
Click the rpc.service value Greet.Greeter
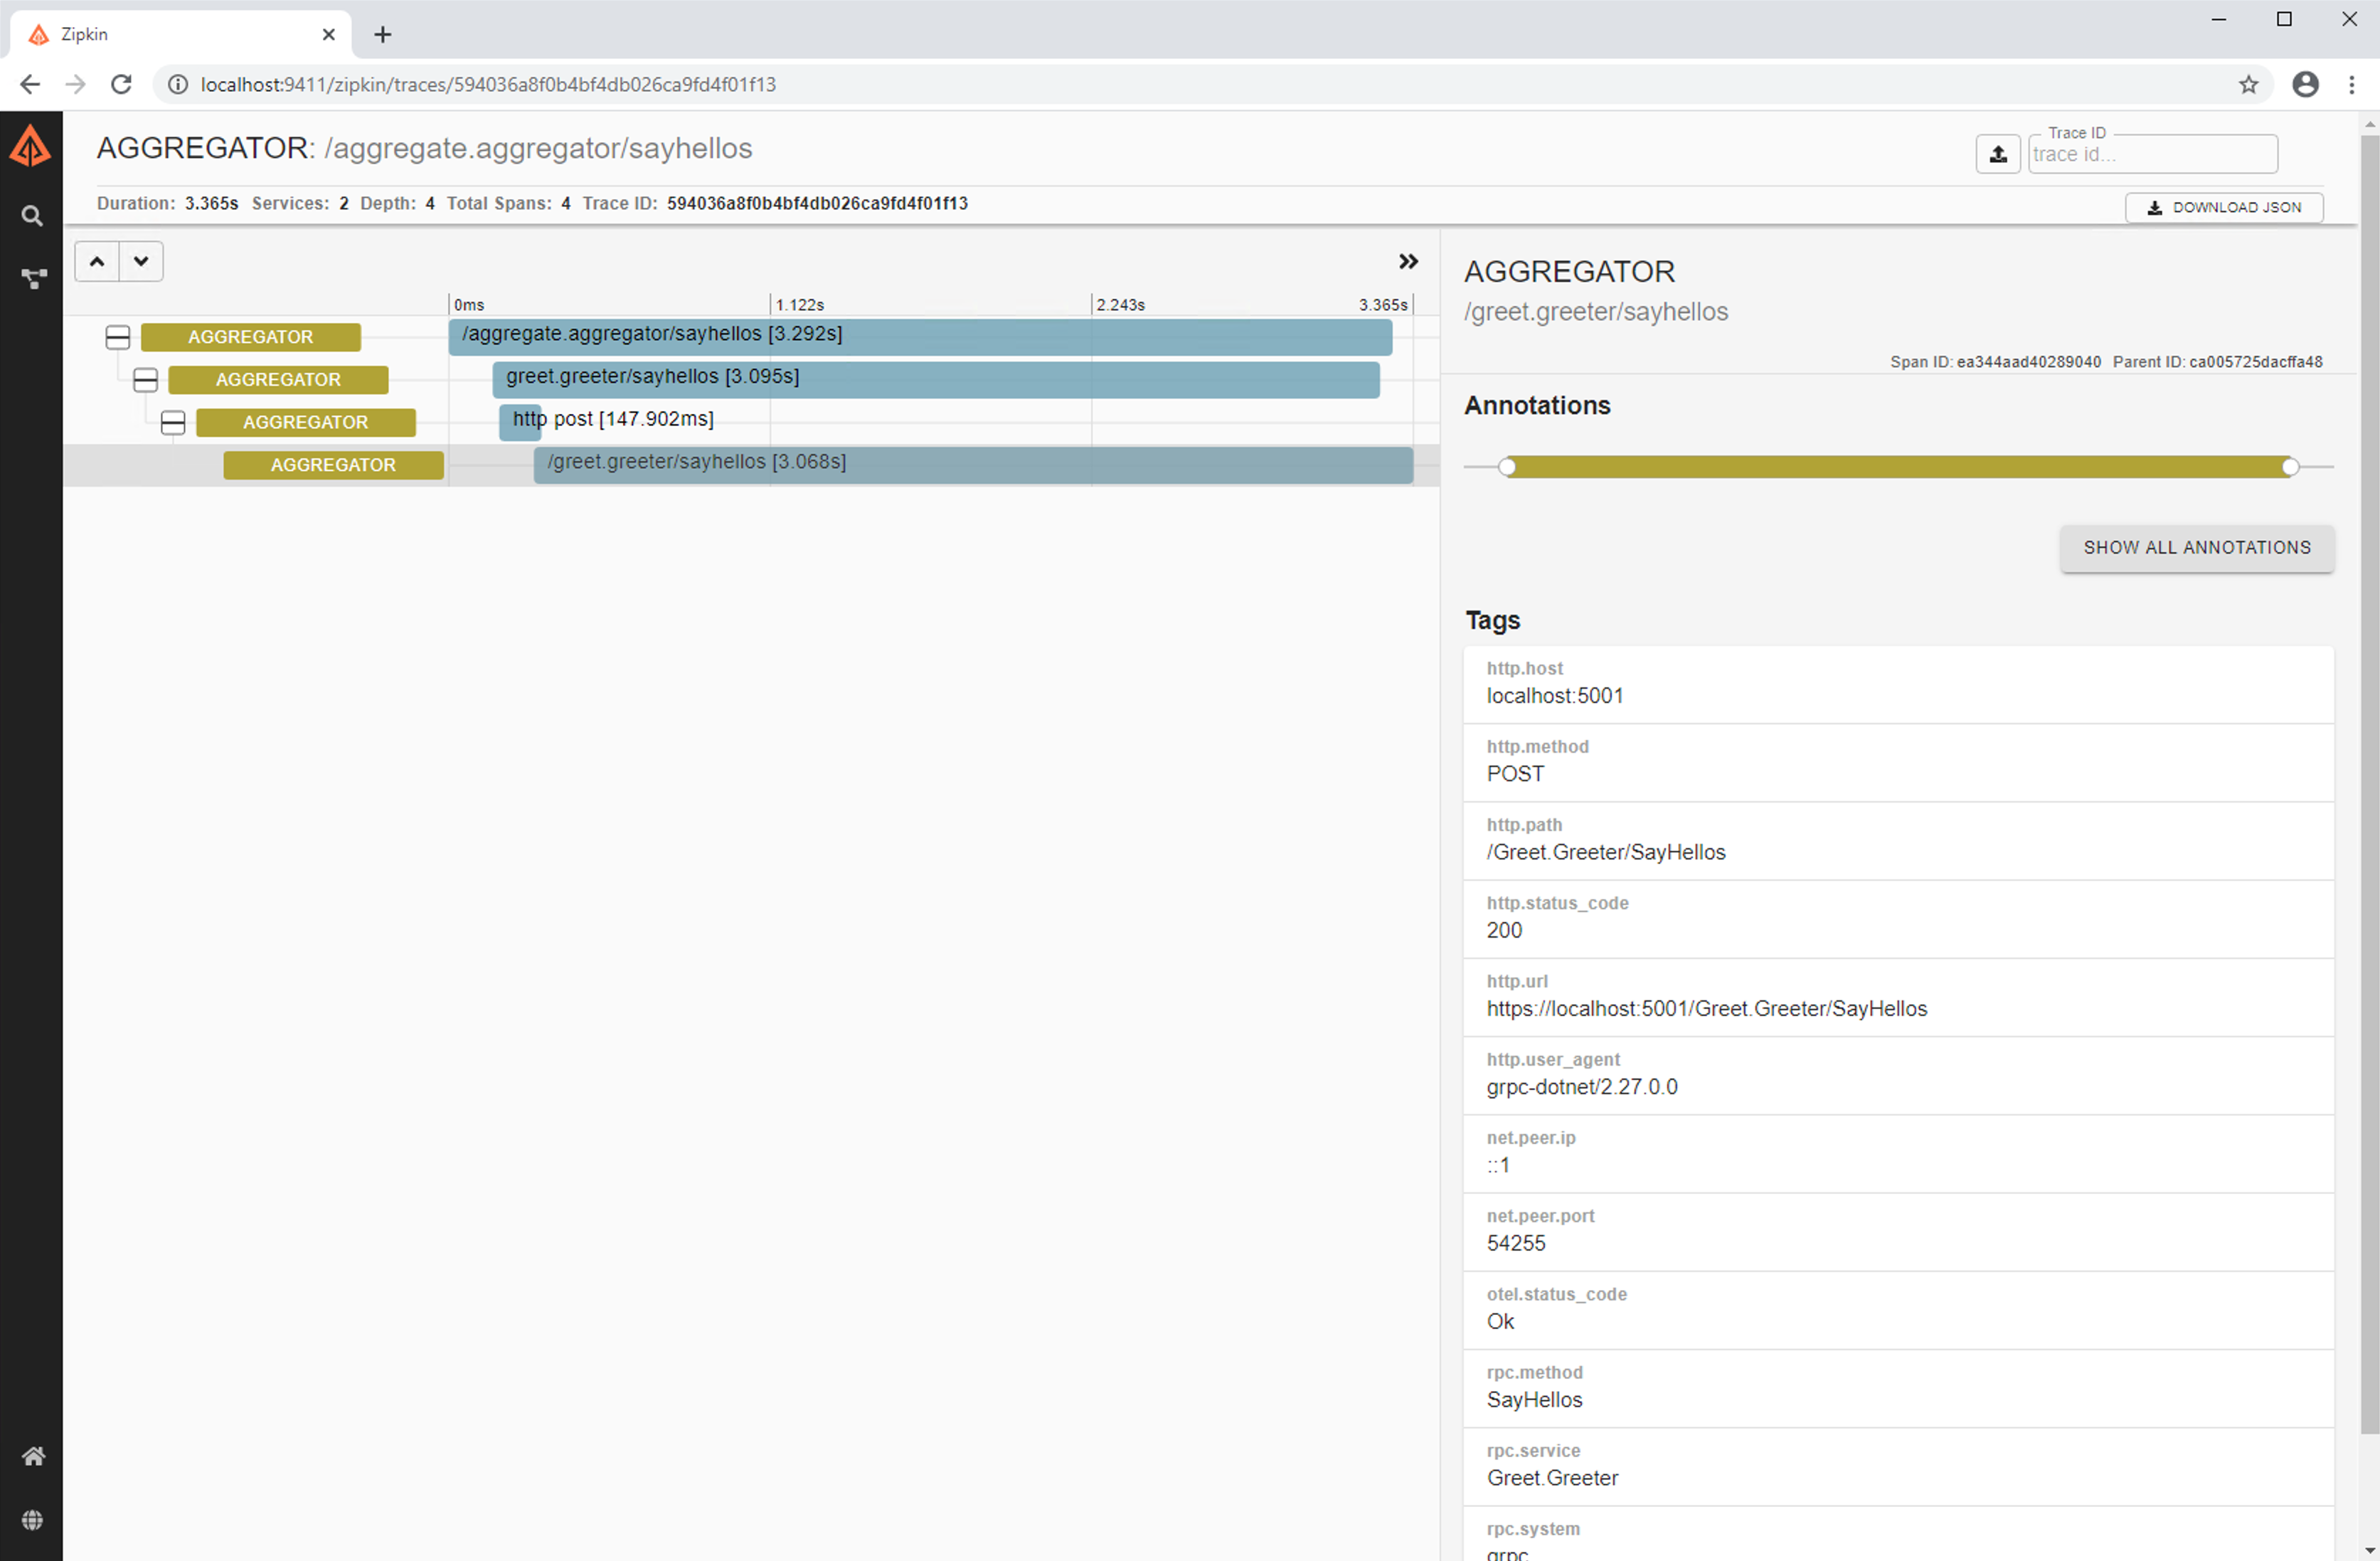(x=1552, y=1478)
